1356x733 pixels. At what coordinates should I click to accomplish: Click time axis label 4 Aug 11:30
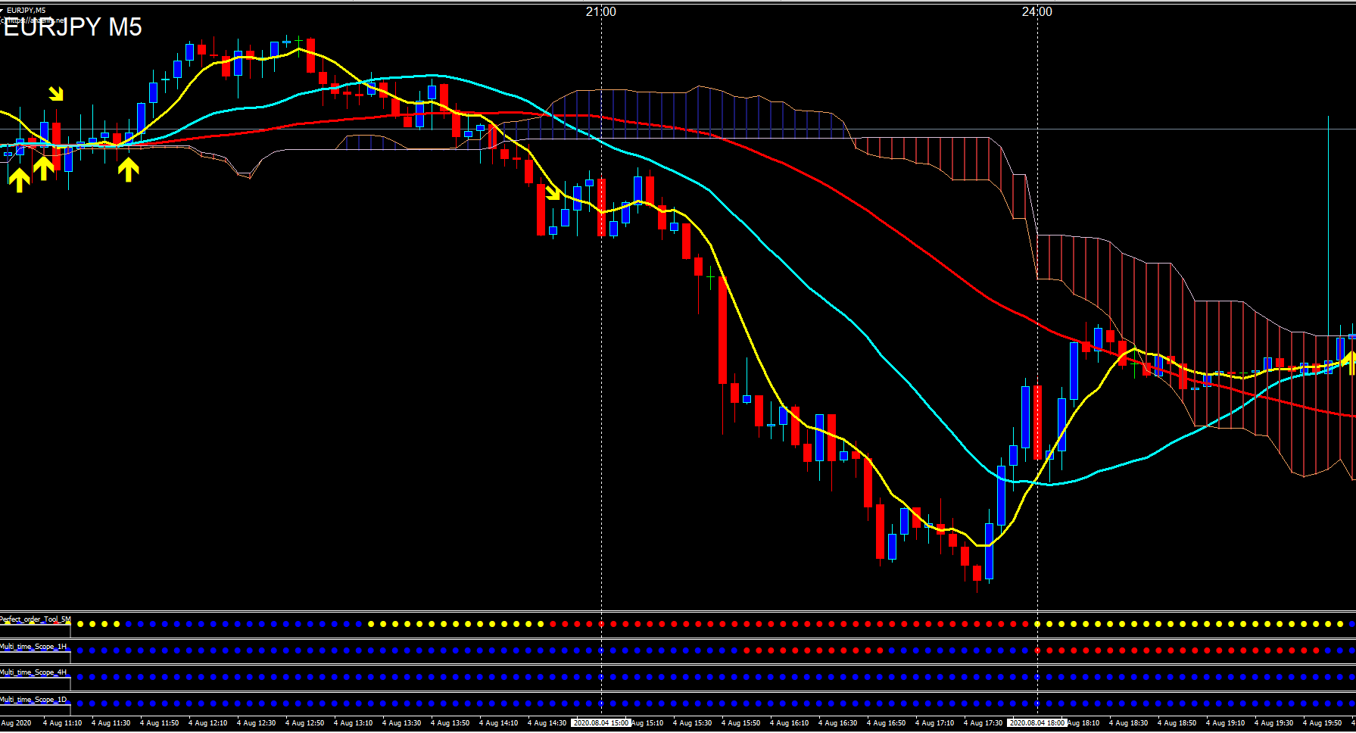[x=111, y=723]
